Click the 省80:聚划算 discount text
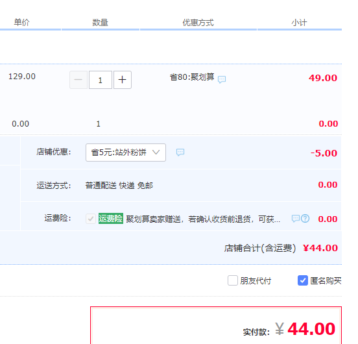The image size is (358, 344). click(192, 77)
